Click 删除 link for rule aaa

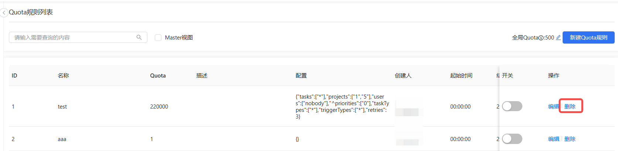pos(570,139)
